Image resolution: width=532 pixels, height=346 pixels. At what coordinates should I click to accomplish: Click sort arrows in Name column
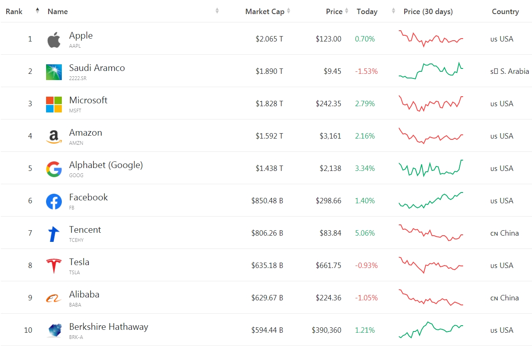pyautogui.click(x=217, y=11)
